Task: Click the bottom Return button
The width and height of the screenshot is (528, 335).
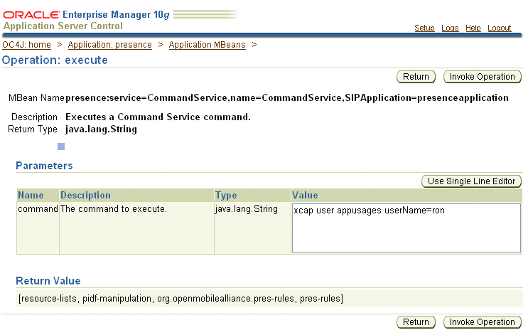Action: coord(416,322)
